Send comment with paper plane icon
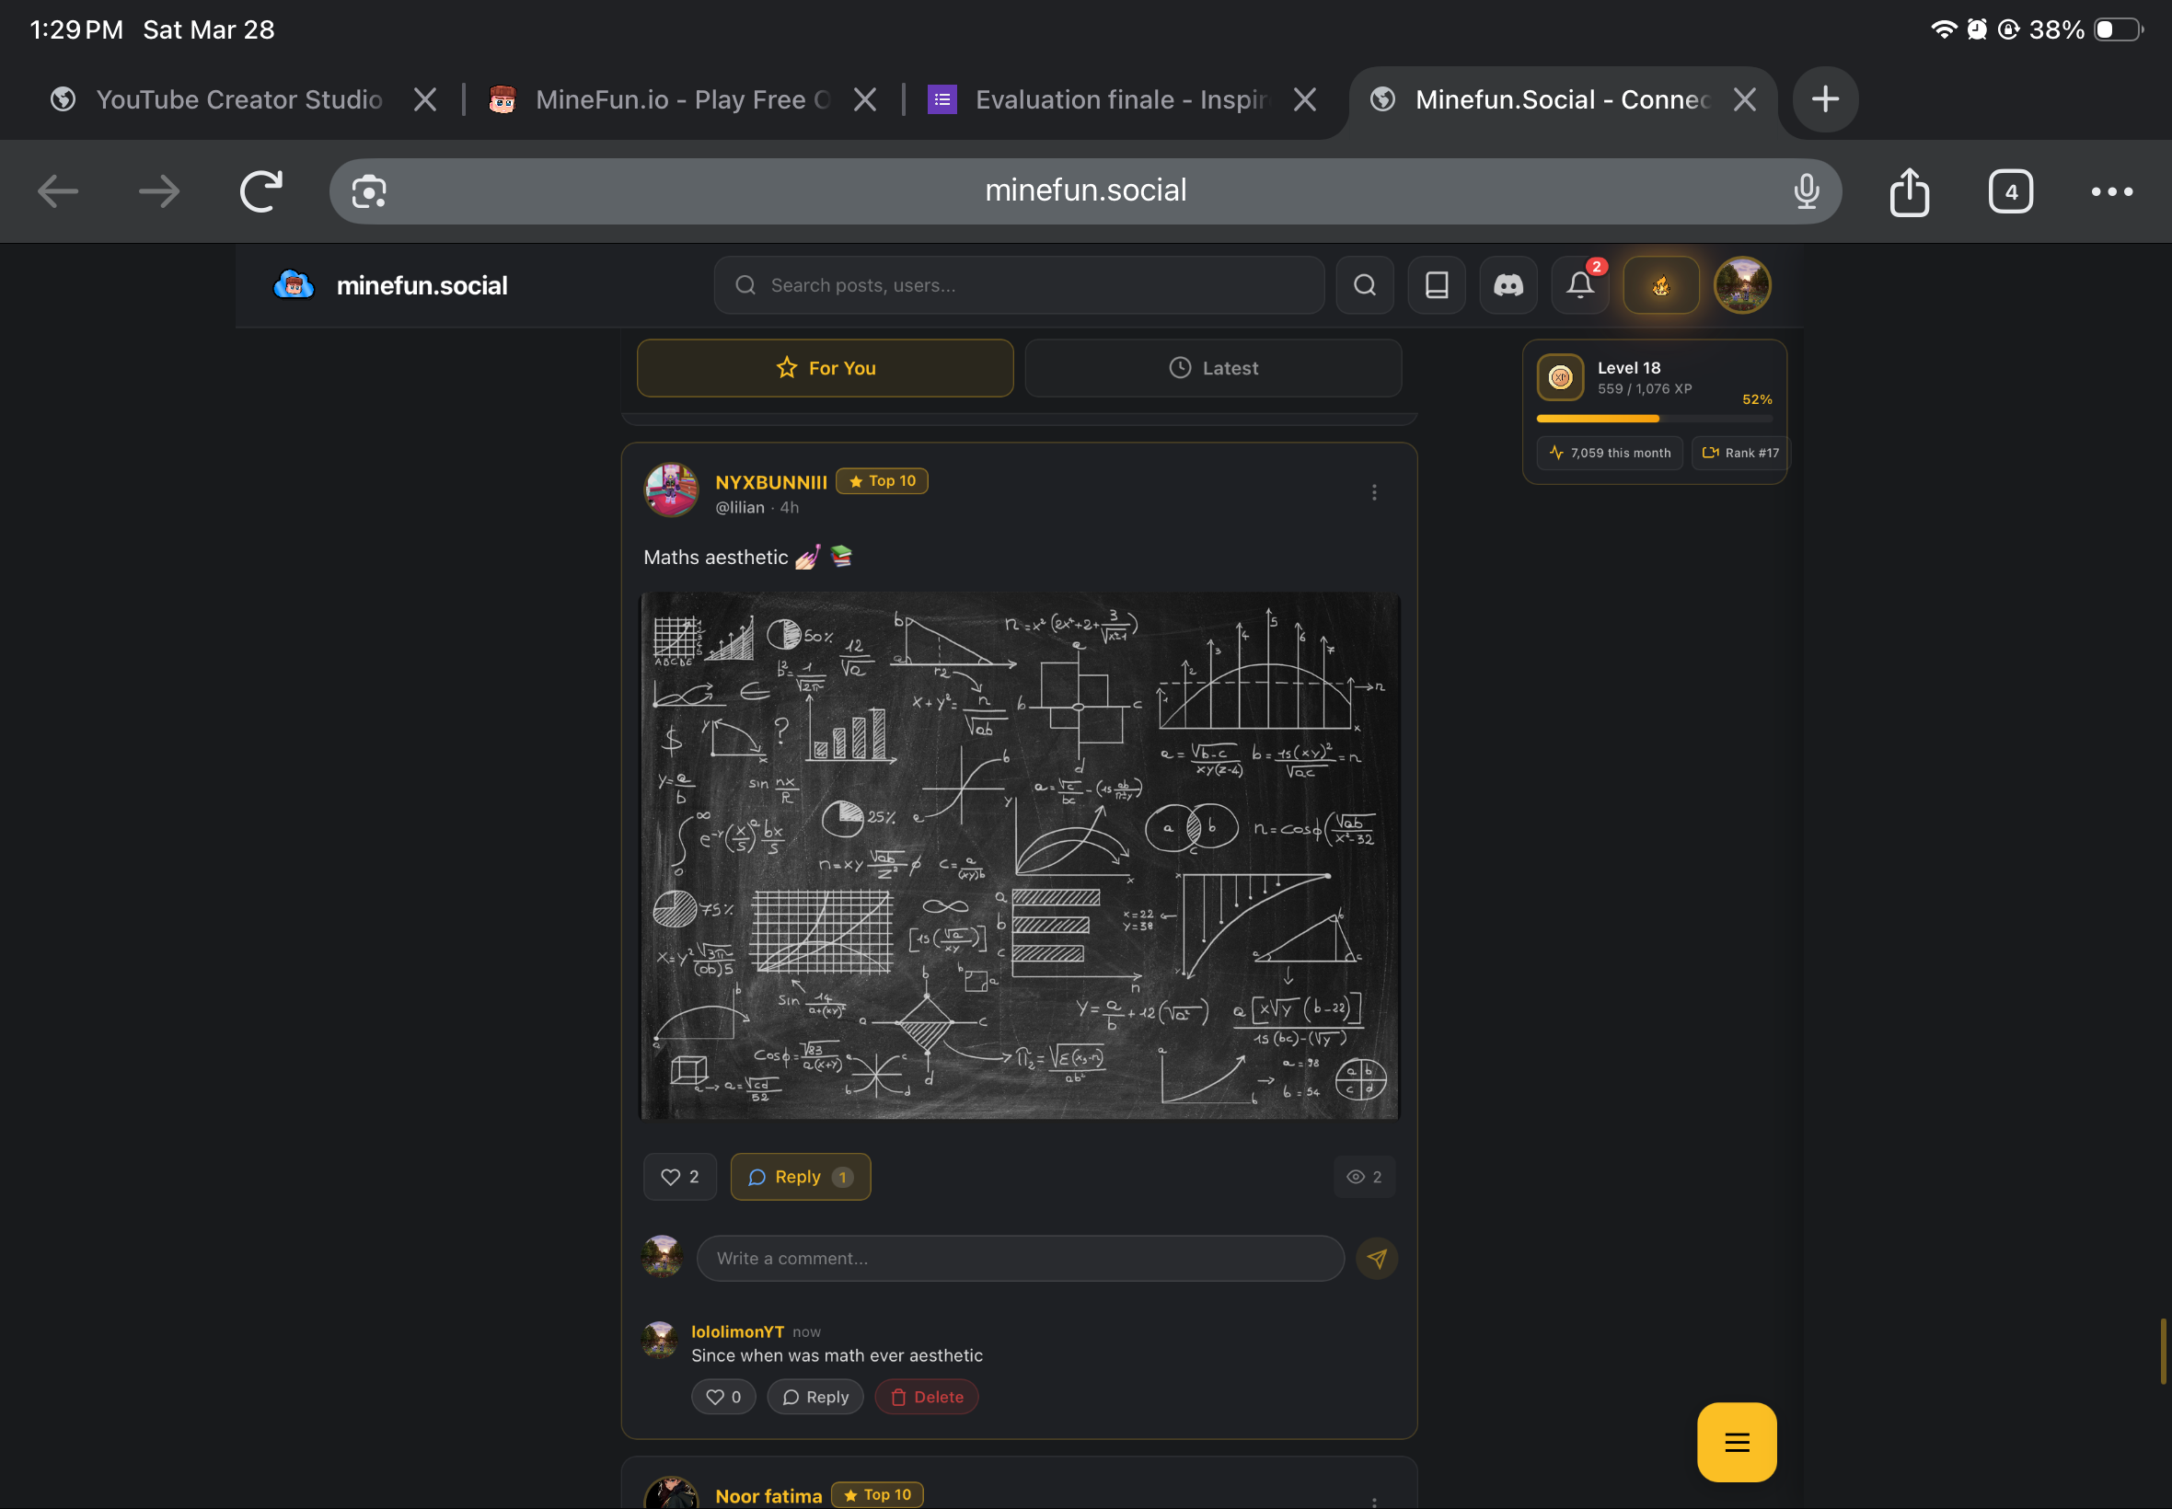The height and width of the screenshot is (1509, 2172). tap(1376, 1258)
